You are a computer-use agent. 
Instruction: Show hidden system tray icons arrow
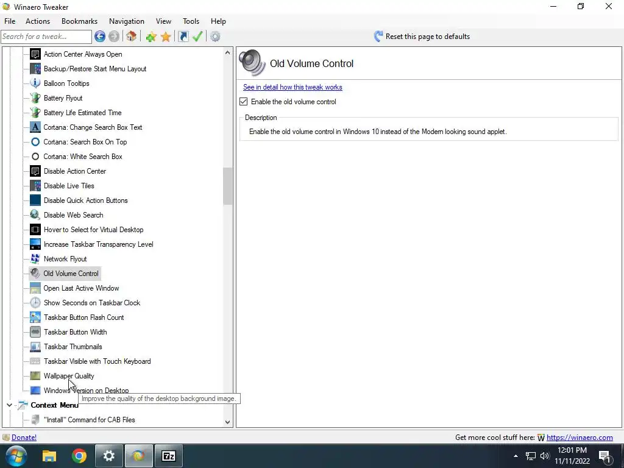pos(516,456)
